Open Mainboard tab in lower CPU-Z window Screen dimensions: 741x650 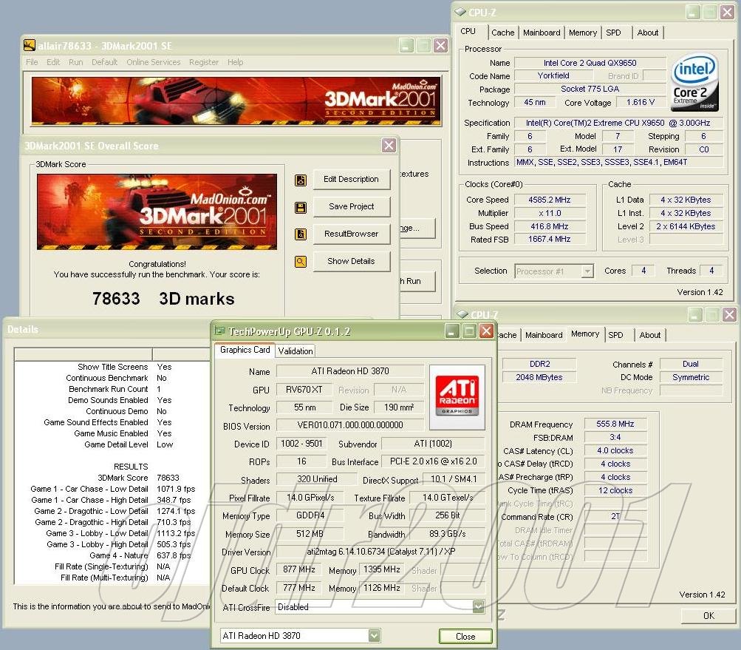tap(544, 335)
